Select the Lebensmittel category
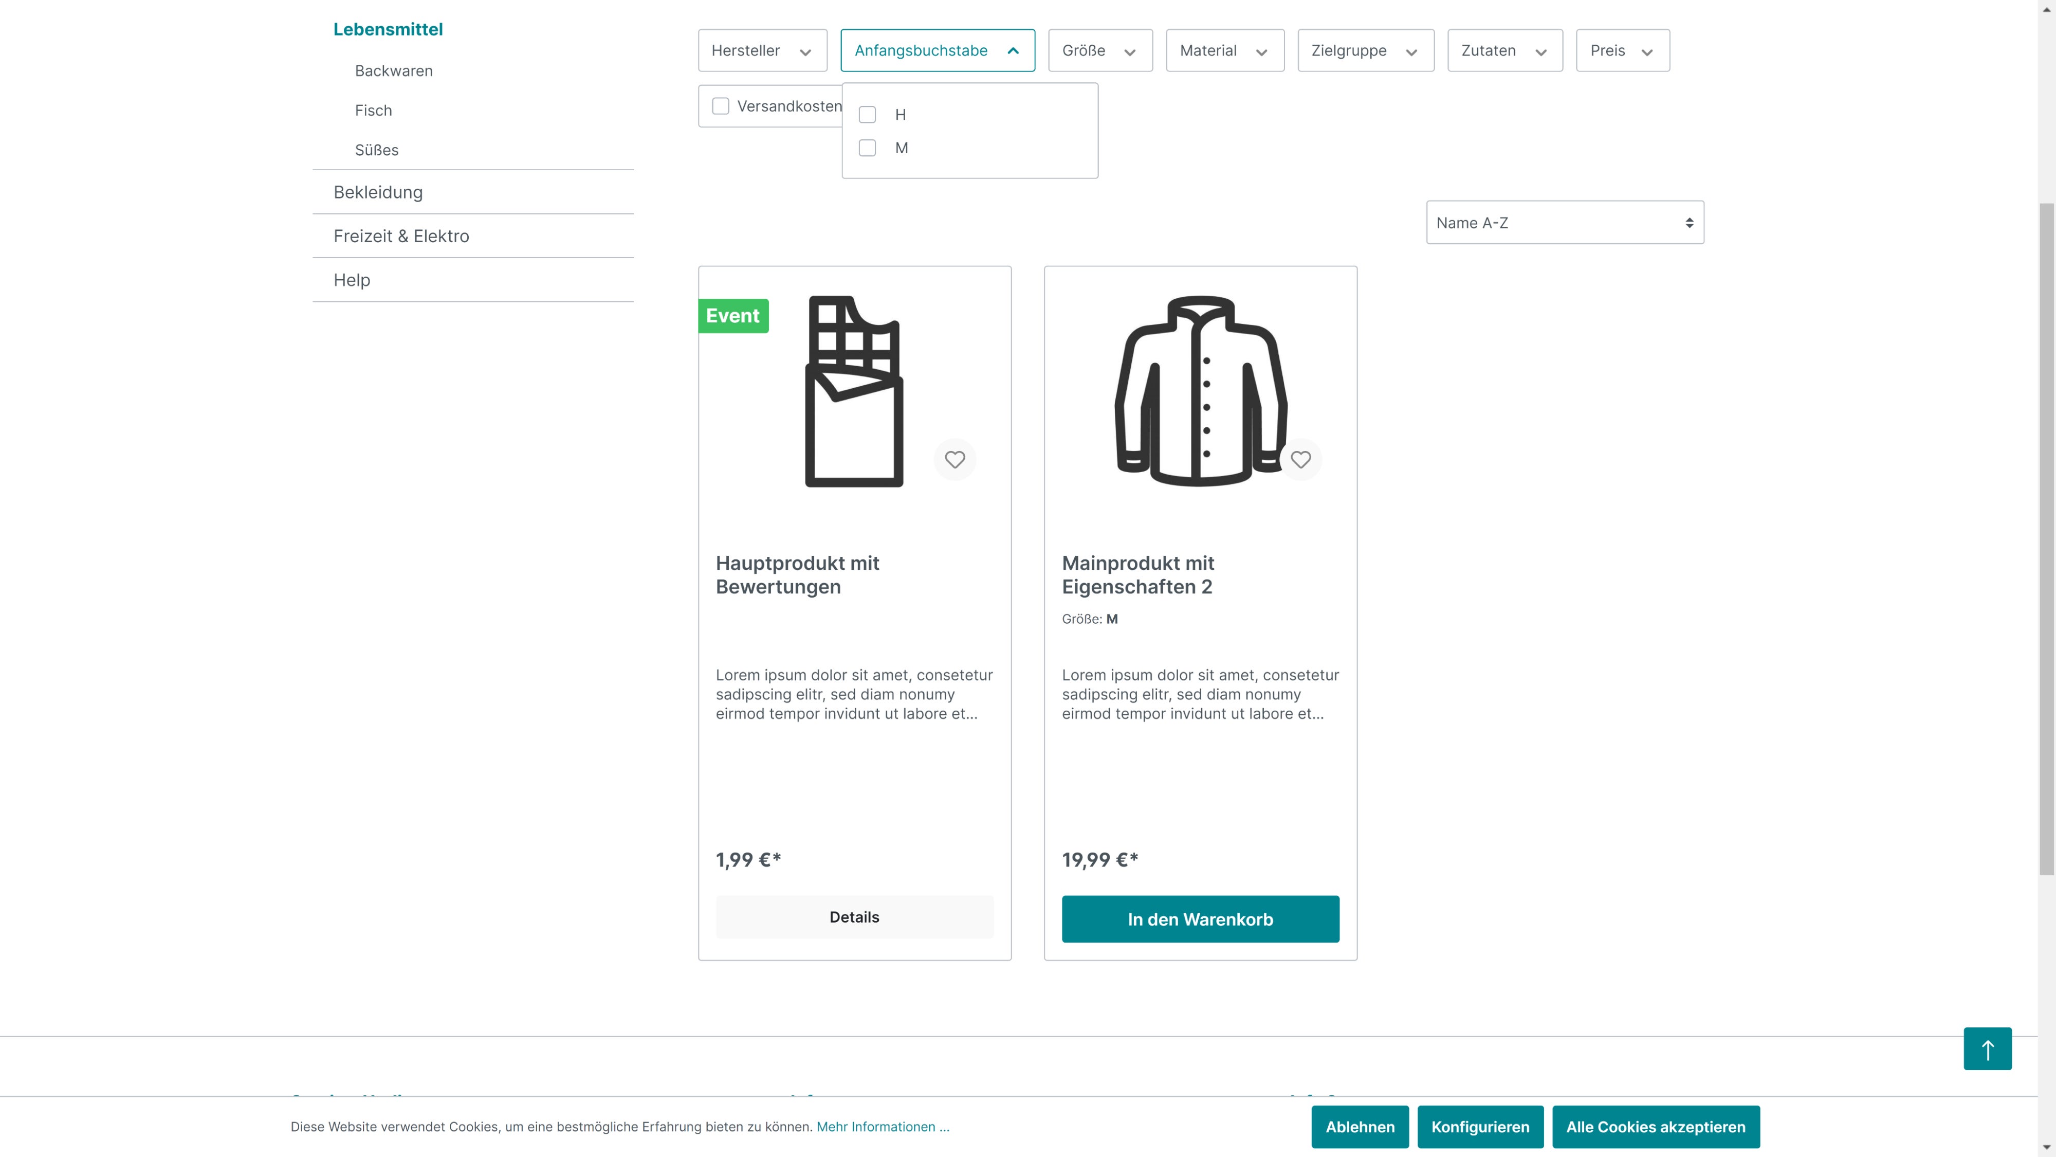The image size is (2056, 1157). [388, 29]
